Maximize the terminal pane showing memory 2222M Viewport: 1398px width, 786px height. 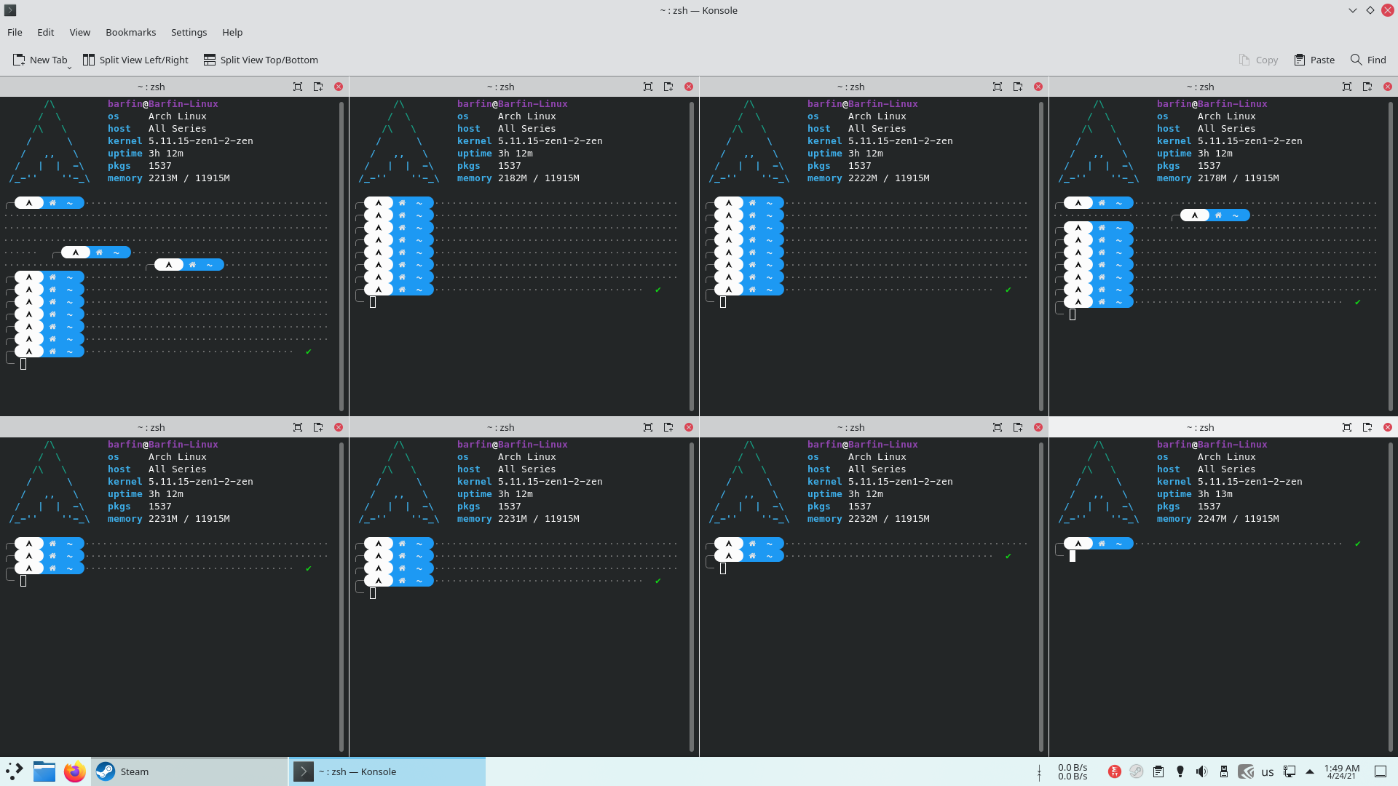998,87
